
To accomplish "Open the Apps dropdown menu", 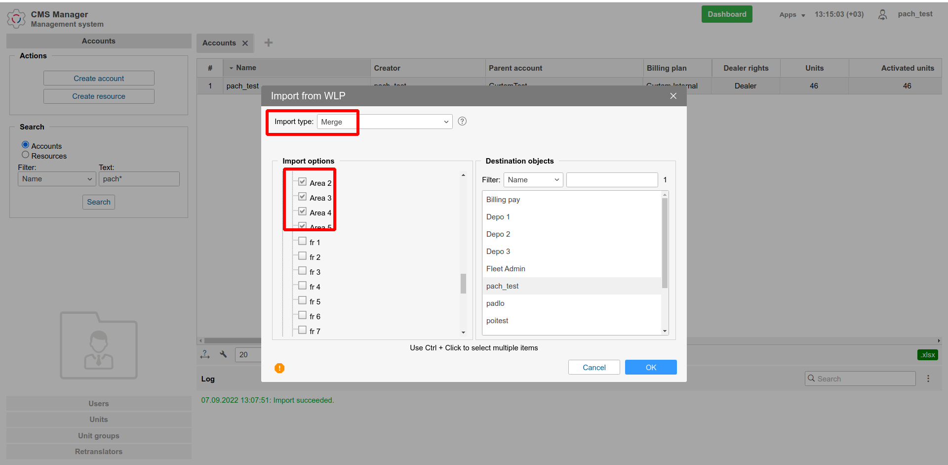I will [x=791, y=15].
